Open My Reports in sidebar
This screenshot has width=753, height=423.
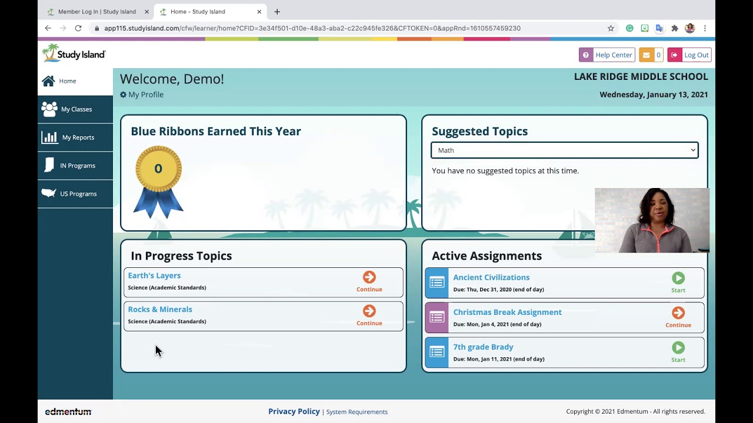pyautogui.click(x=75, y=137)
